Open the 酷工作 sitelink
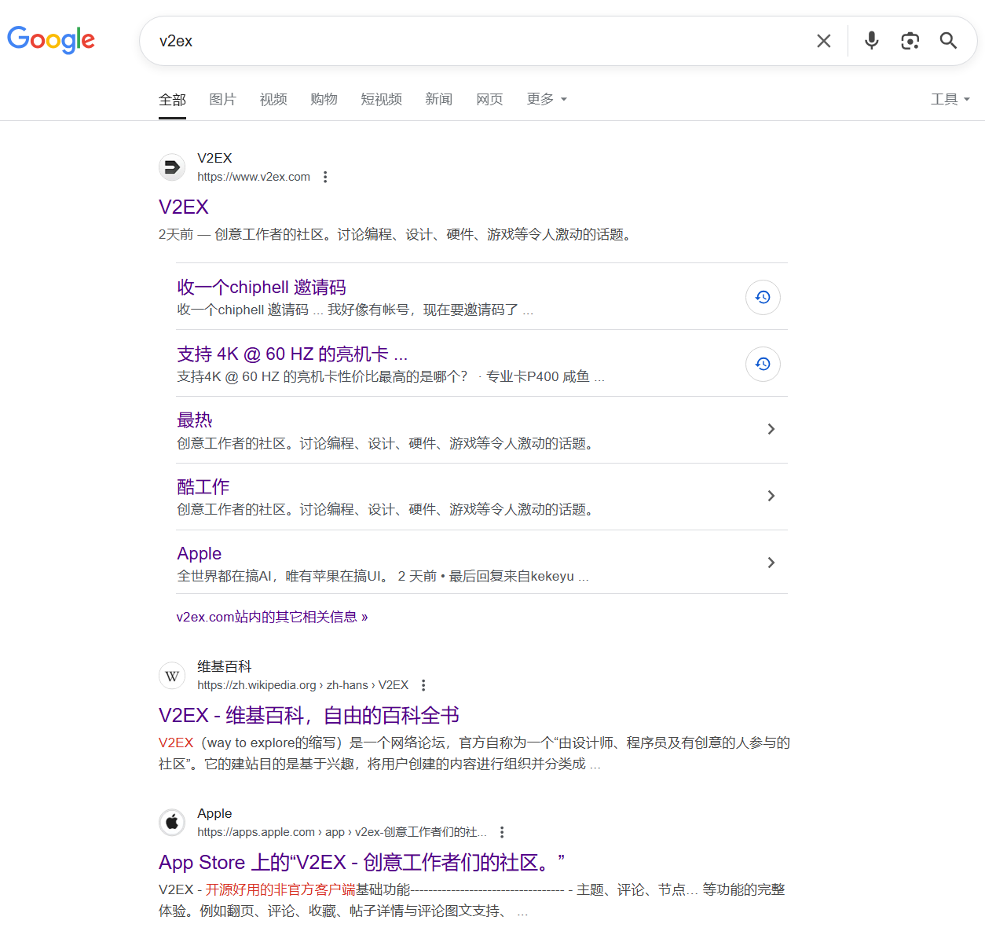The width and height of the screenshot is (985, 935). 203,486
